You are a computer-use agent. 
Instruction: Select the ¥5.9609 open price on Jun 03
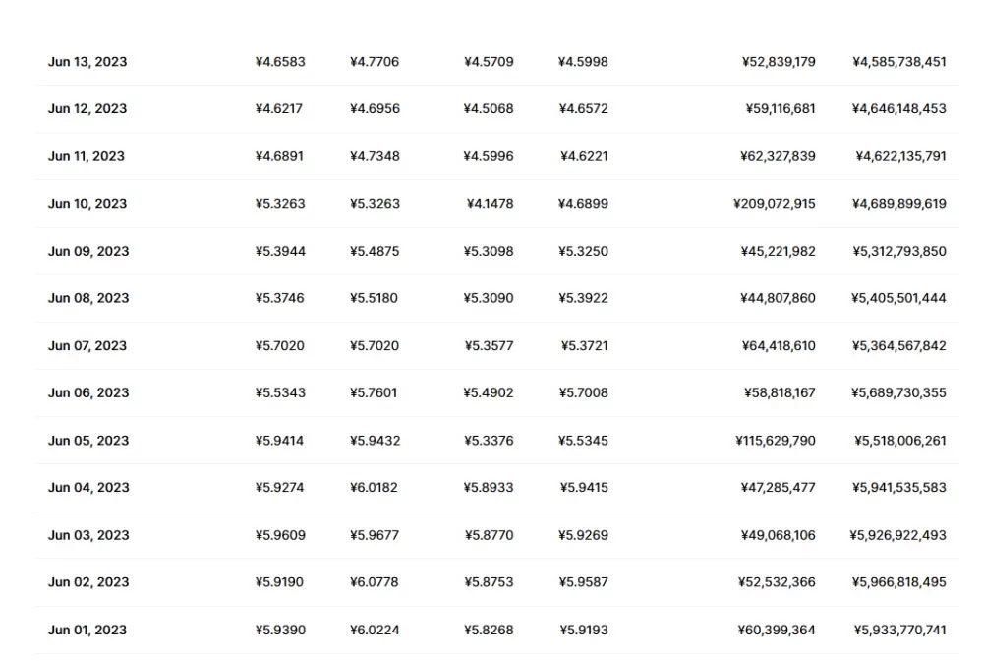click(280, 535)
